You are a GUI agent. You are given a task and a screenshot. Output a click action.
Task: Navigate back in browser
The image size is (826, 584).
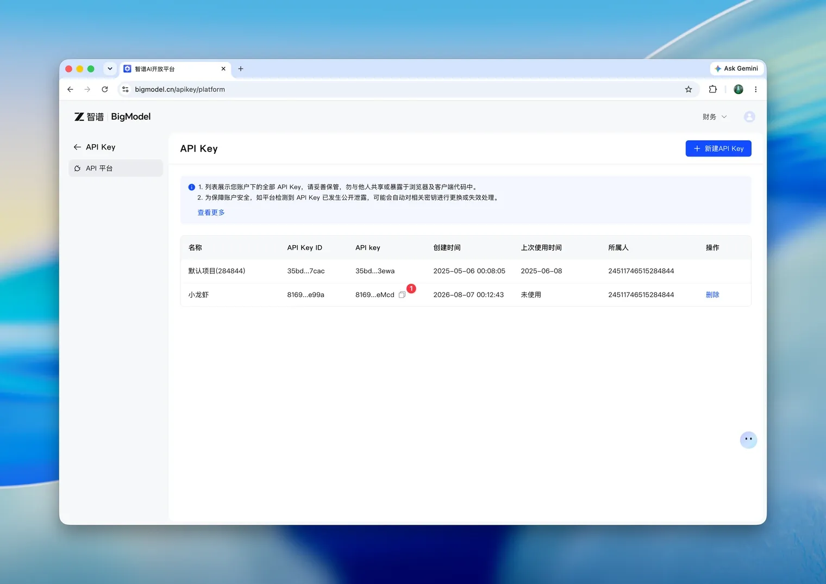point(70,89)
